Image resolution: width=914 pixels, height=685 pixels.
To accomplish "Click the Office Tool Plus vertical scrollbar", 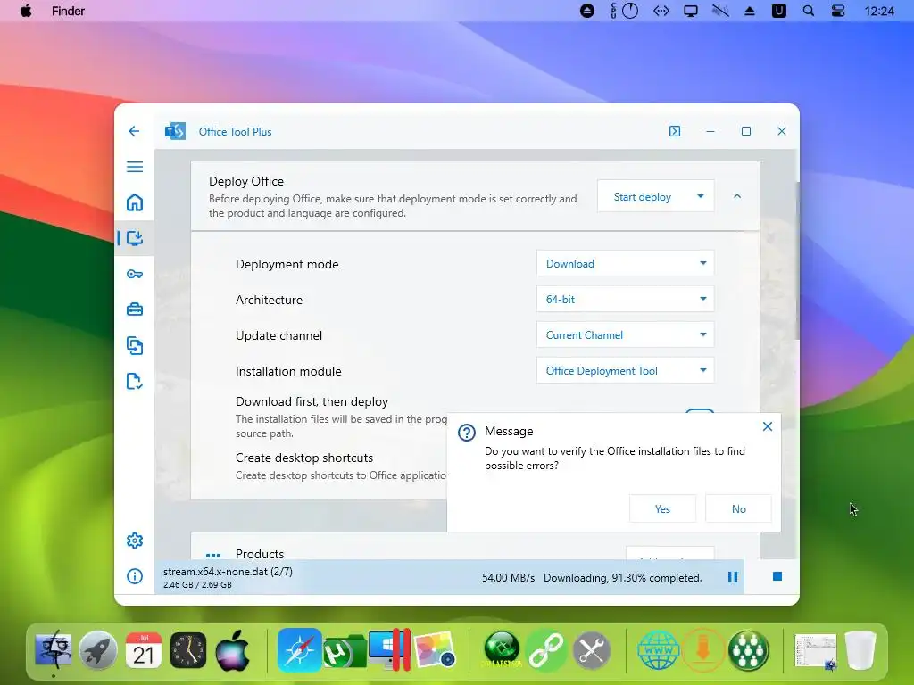I will coord(797,260).
